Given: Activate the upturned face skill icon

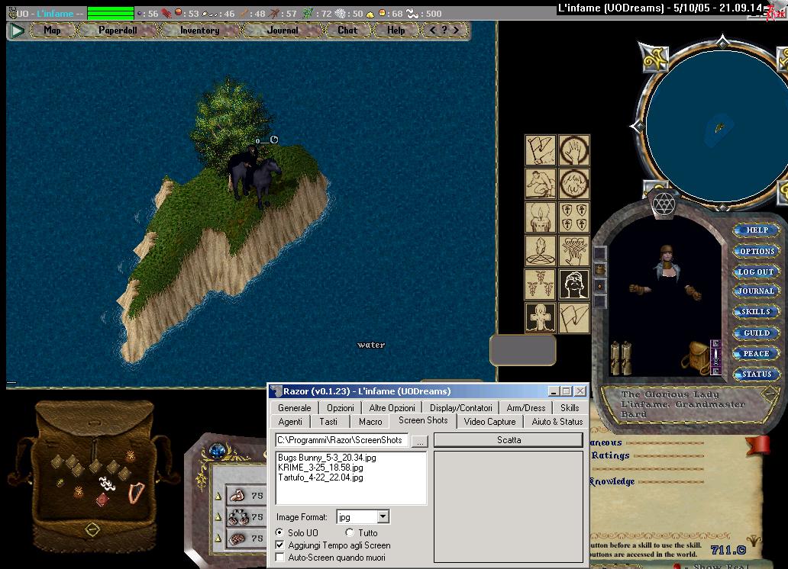Looking at the screenshot, I should (574, 284).
